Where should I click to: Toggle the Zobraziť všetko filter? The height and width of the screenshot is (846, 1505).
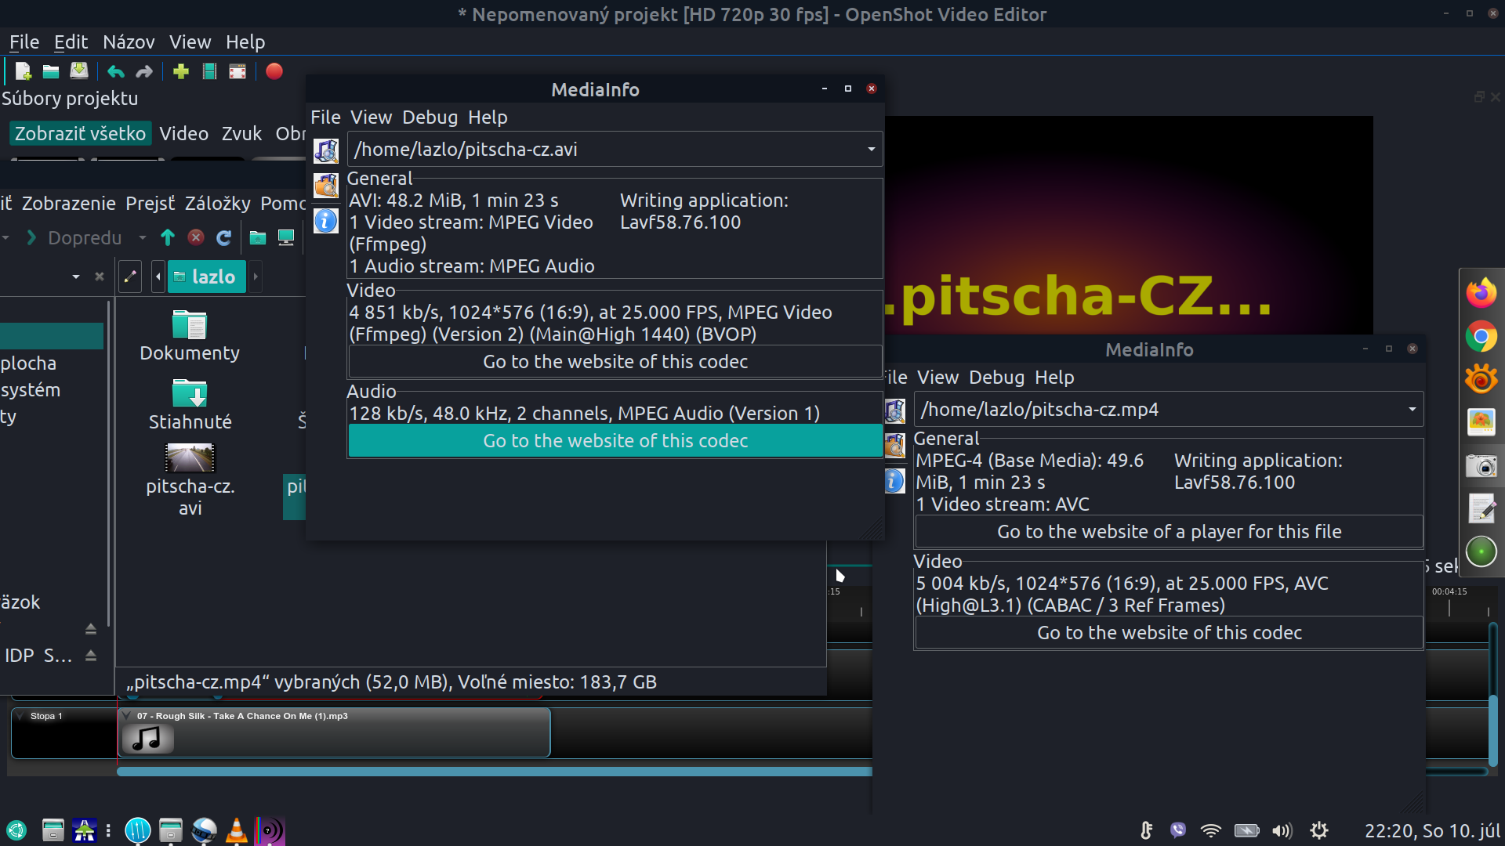pos(80,134)
